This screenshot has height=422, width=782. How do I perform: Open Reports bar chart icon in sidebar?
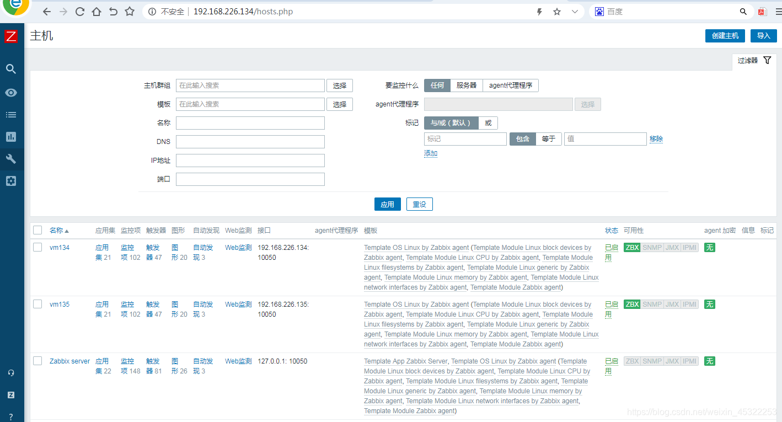(x=11, y=137)
